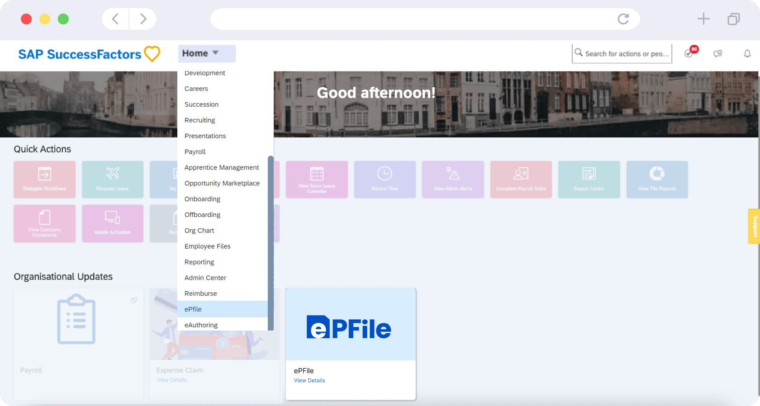The height and width of the screenshot is (406, 760).
Task: Click the SAP SuccessFactors heart logo
Action: pos(152,54)
